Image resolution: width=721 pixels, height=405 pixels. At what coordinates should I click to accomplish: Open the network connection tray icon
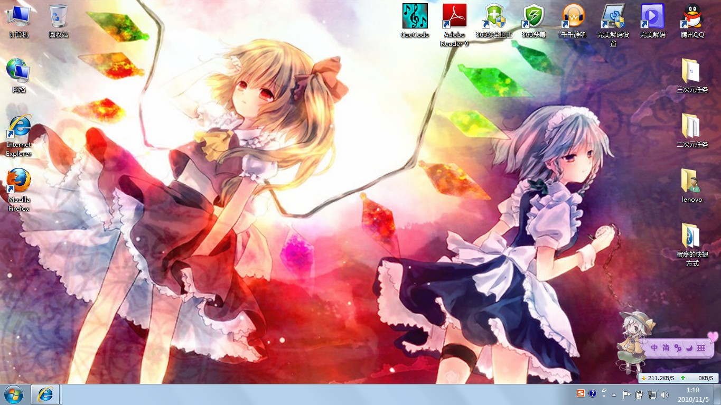(x=652, y=394)
